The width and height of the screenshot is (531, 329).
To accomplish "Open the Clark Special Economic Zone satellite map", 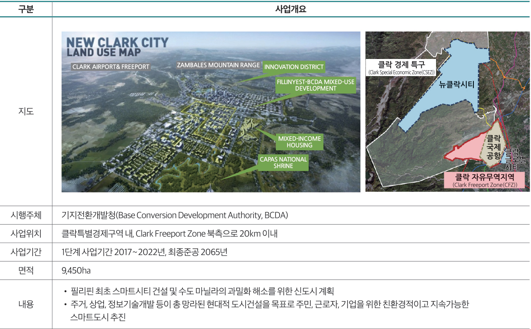I will pos(447,112).
